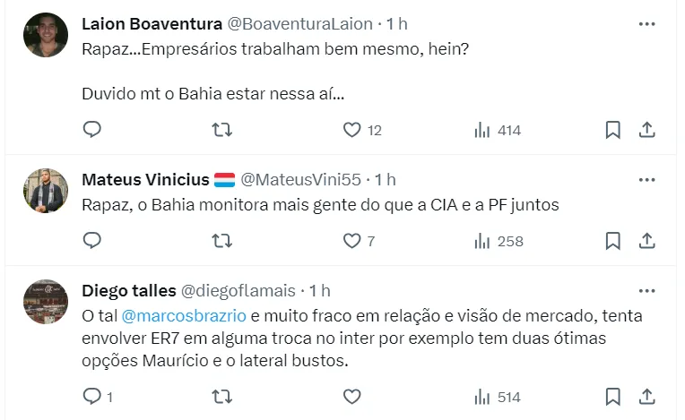Viewport: 685px width, 420px height.
Task: Reply to Laion Boaventura's tweet
Action: pyautogui.click(x=92, y=130)
